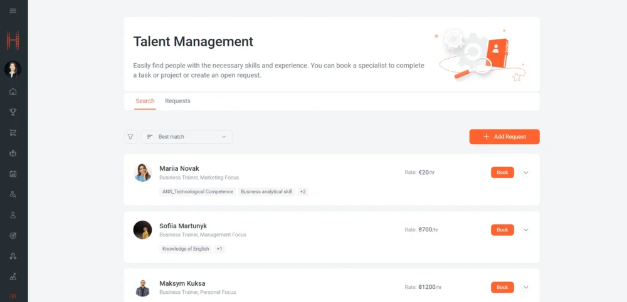Open the Best match sort dropdown
This screenshot has height=302, width=627.
pos(186,136)
